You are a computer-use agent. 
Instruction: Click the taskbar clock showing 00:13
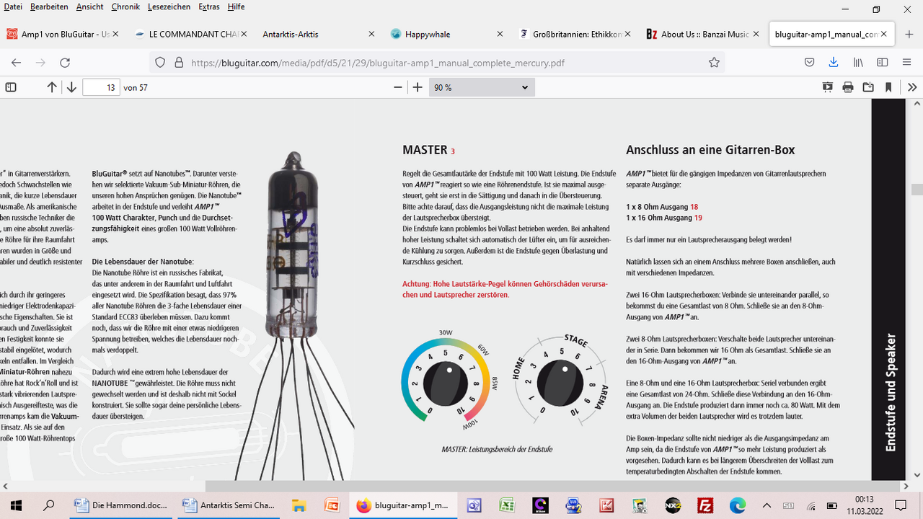(864, 505)
